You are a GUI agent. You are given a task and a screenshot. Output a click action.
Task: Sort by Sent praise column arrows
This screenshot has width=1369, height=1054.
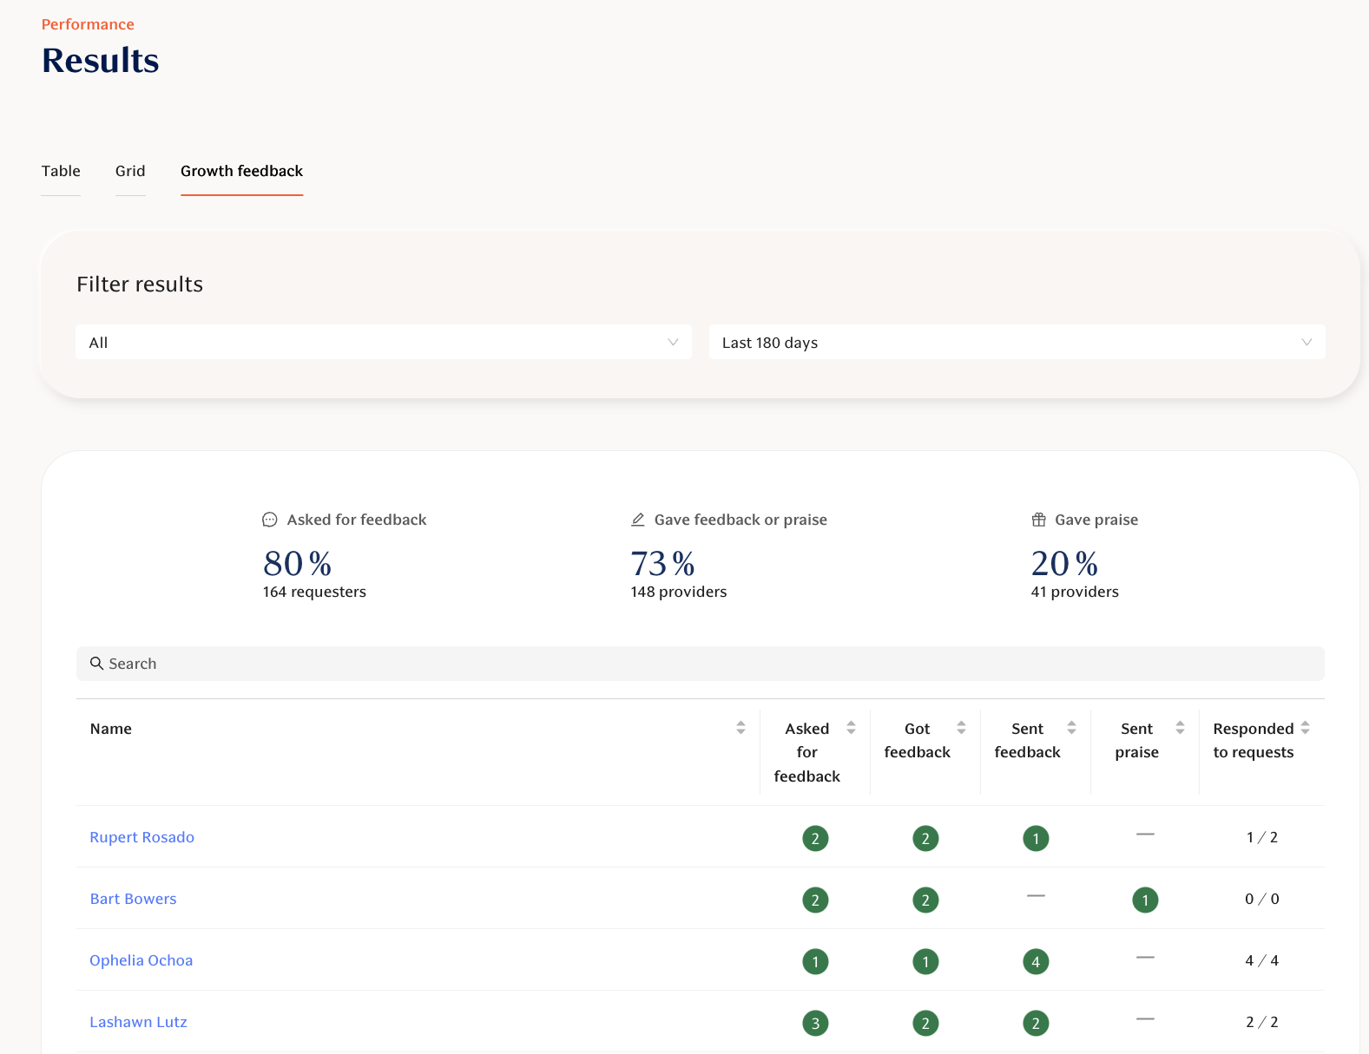[x=1180, y=728]
